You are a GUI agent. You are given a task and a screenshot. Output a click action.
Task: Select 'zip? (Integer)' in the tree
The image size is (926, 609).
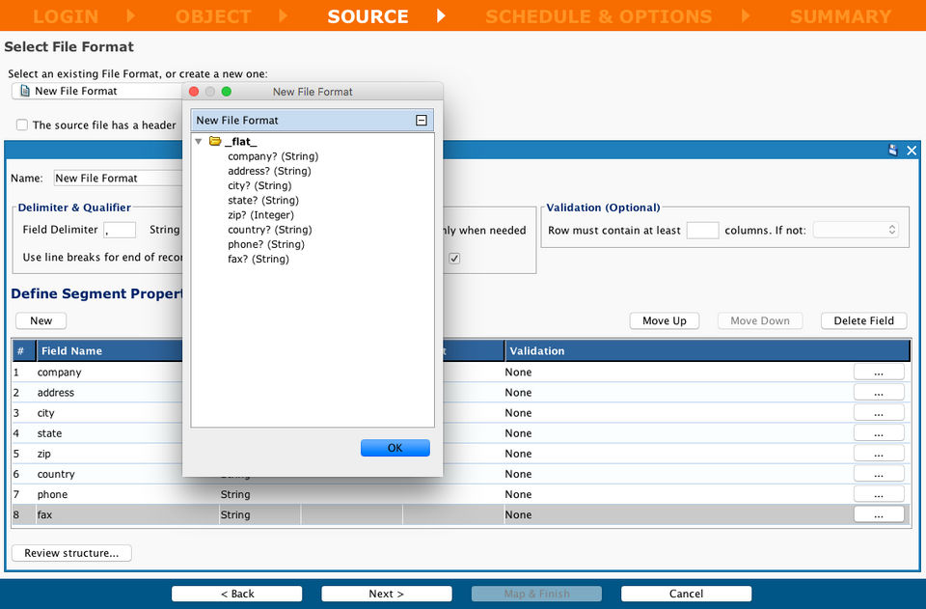tap(260, 215)
